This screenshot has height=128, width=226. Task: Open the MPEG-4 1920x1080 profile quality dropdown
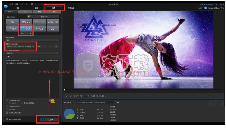[20, 47]
